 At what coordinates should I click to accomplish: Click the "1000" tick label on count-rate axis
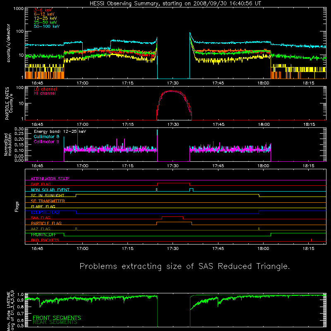(x=19, y=9)
